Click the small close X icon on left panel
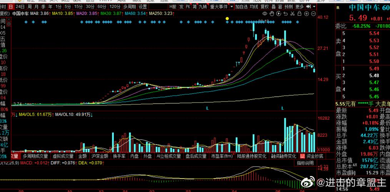This screenshot has height=192, width=390. point(9,19)
